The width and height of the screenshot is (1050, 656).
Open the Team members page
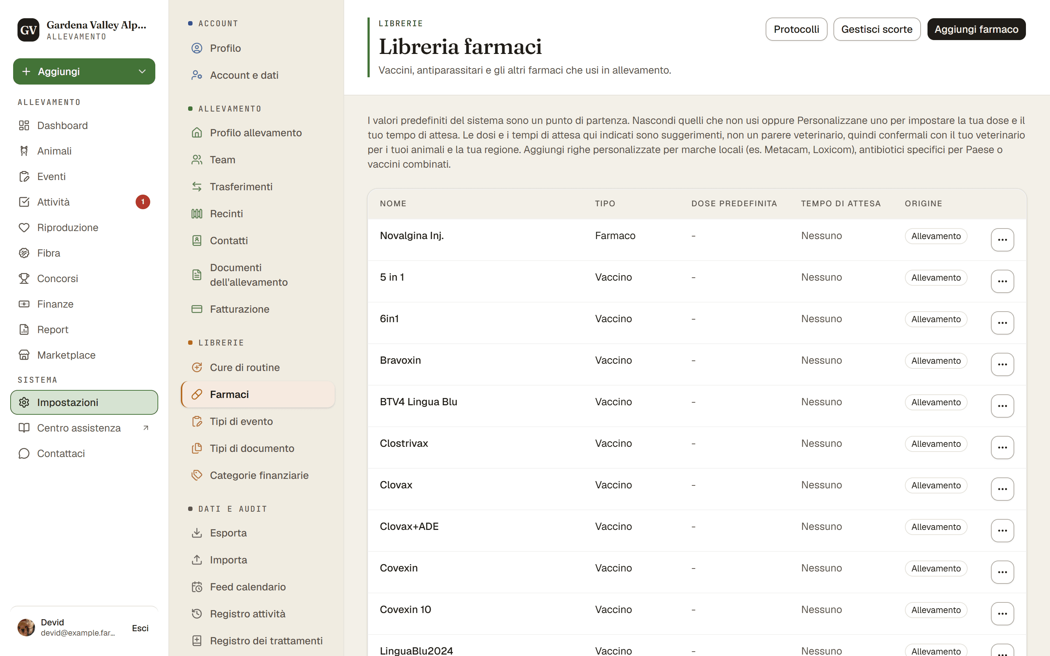258,160
